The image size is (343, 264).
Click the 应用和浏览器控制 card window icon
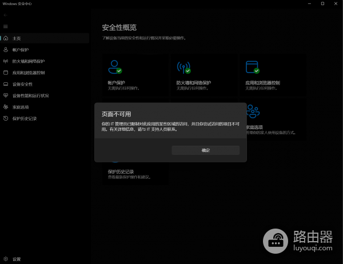253,67
